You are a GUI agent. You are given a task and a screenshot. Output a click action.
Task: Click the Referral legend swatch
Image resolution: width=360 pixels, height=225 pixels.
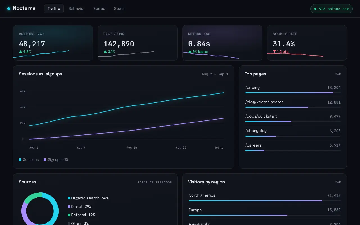point(69,215)
